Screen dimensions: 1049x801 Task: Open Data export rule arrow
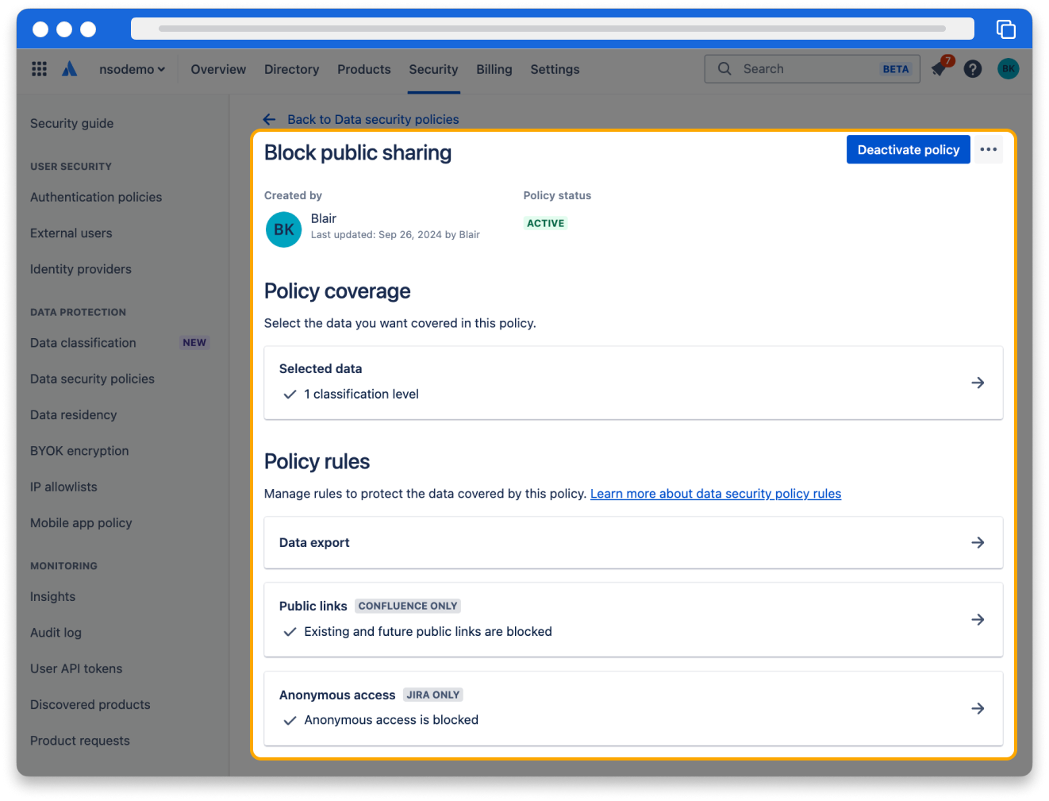[x=978, y=542]
